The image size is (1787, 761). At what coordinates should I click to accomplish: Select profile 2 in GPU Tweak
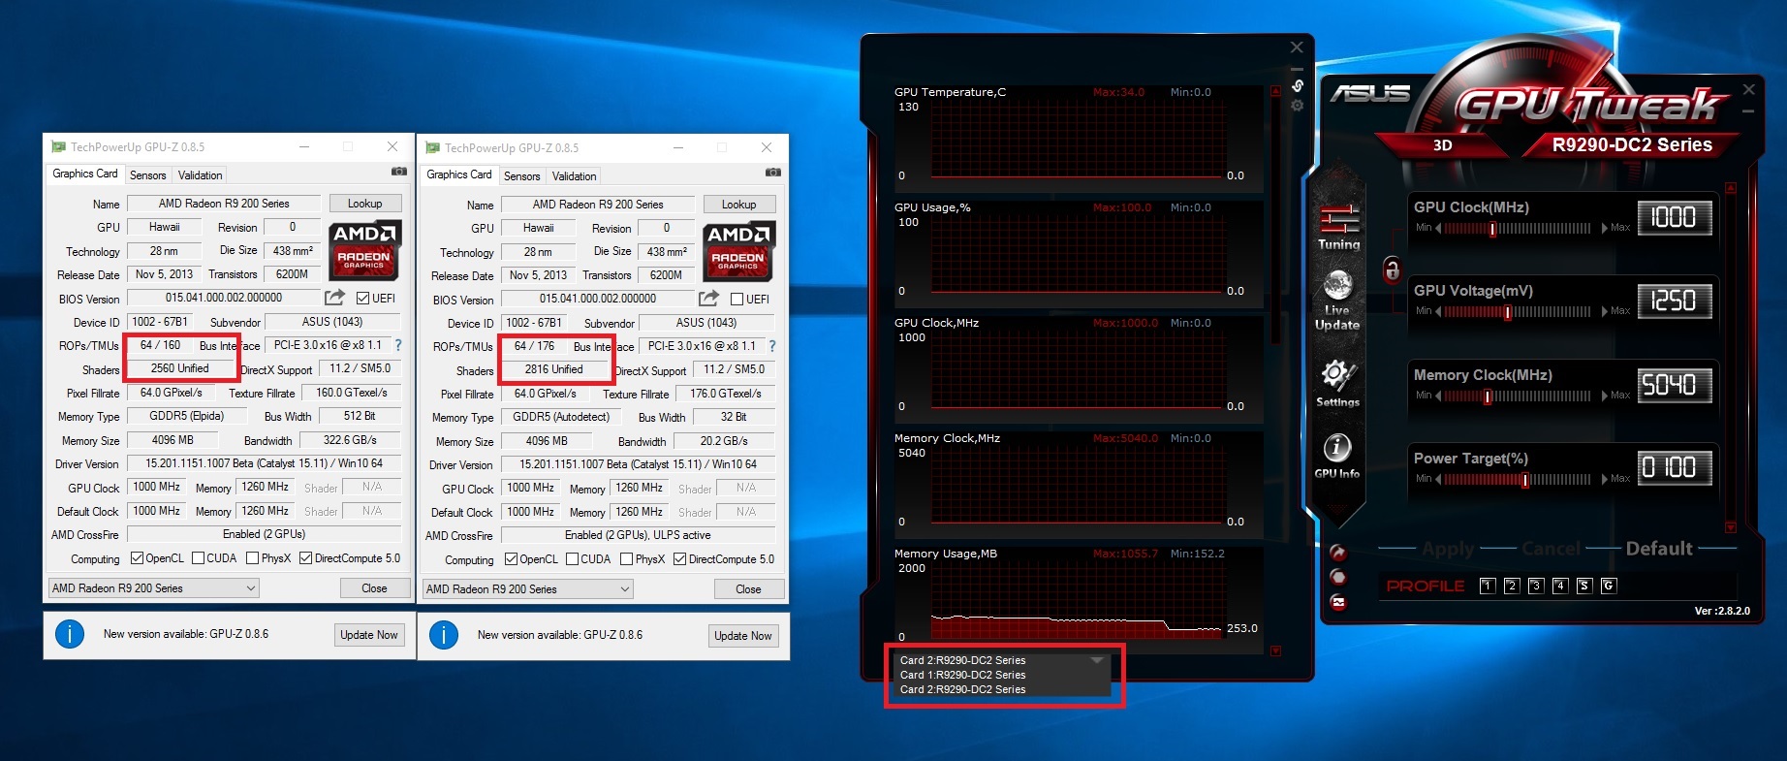tap(1512, 586)
